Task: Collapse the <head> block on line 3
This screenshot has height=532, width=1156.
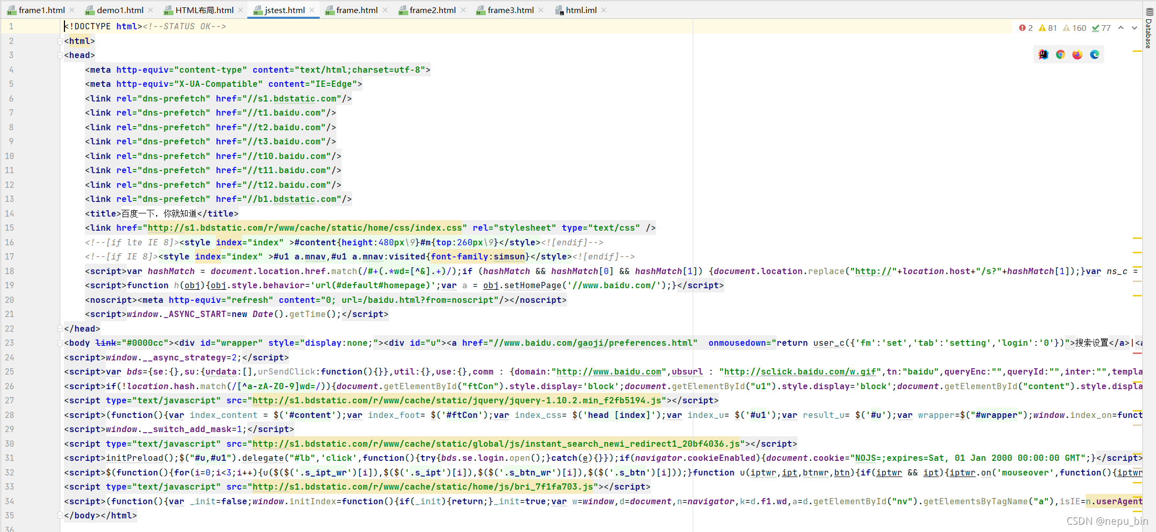Action: [60, 55]
